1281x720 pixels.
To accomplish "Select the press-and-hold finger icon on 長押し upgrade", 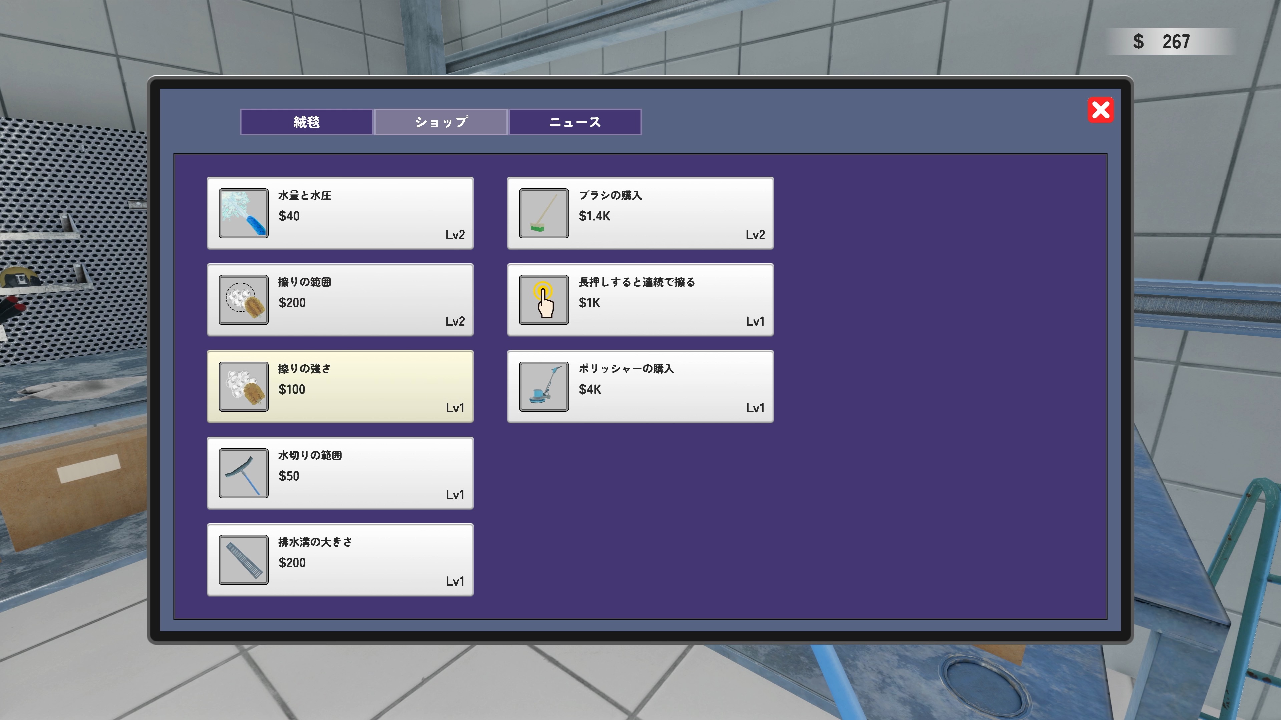I will tap(543, 300).
